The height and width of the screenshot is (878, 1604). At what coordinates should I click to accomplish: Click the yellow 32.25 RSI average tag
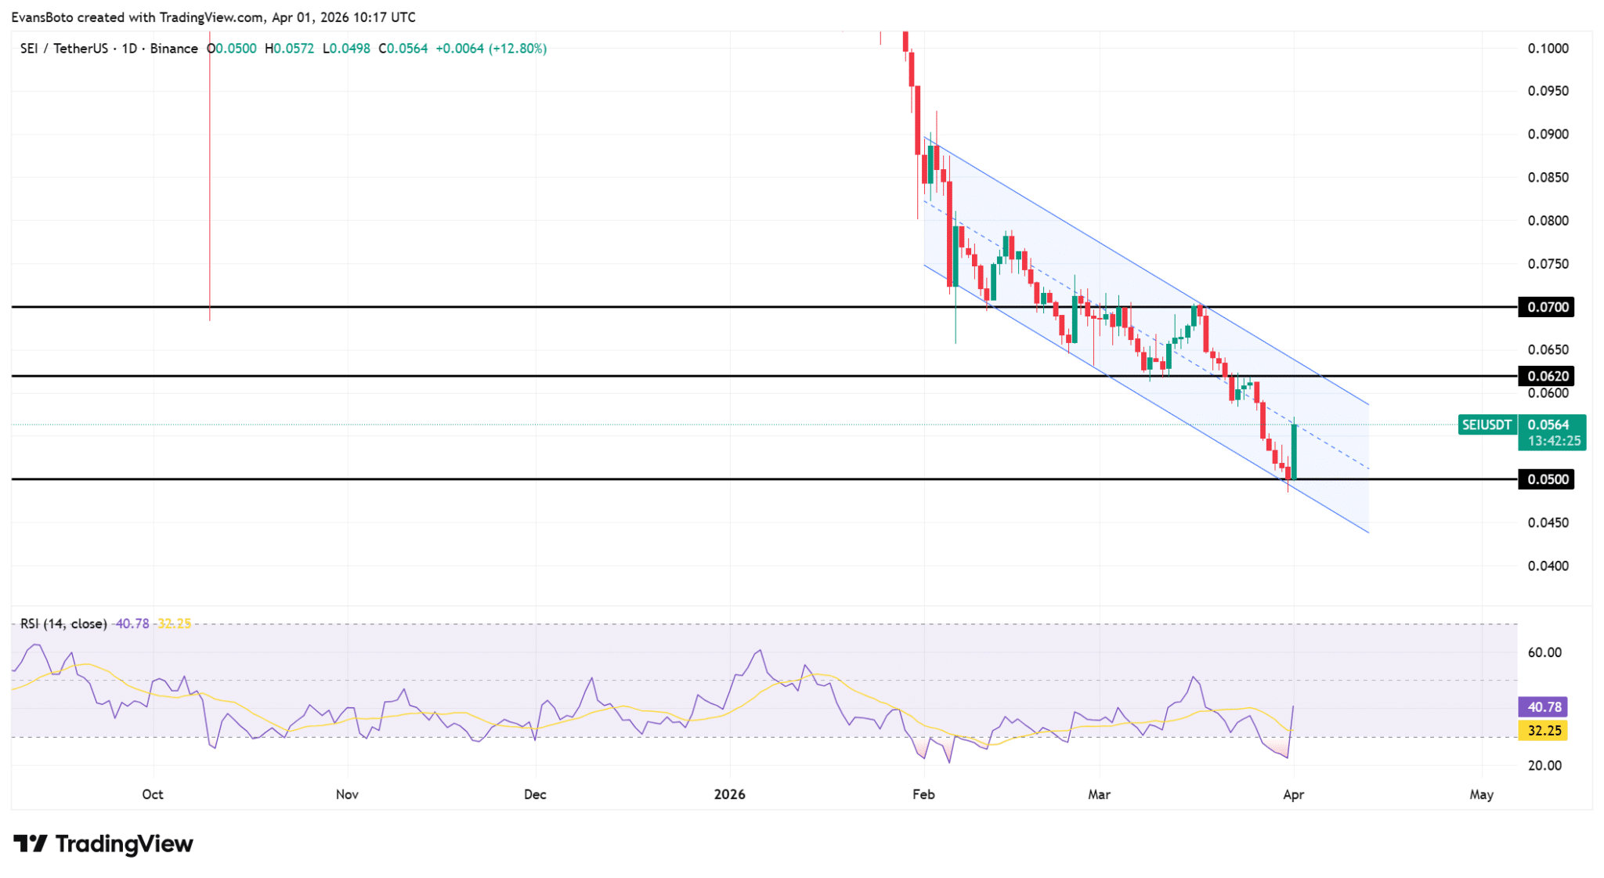(x=1543, y=731)
